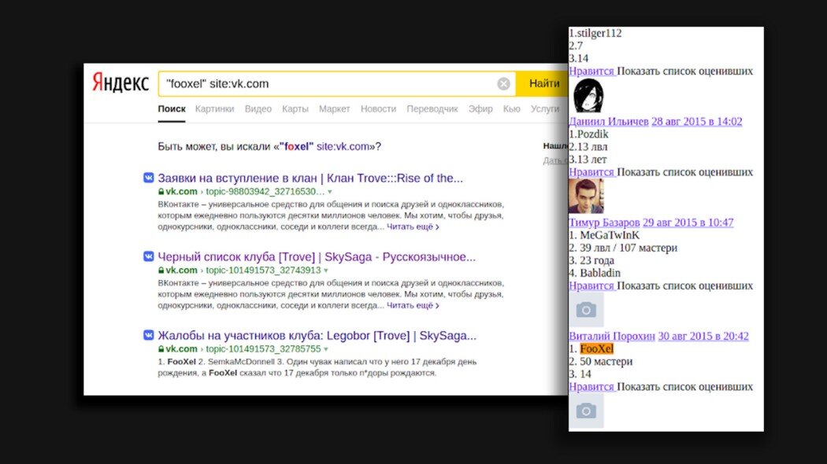Image resolution: width=827 pixels, height=464 pixels.
Task: Open the Эфир tab
Action: tap(480, 109)
